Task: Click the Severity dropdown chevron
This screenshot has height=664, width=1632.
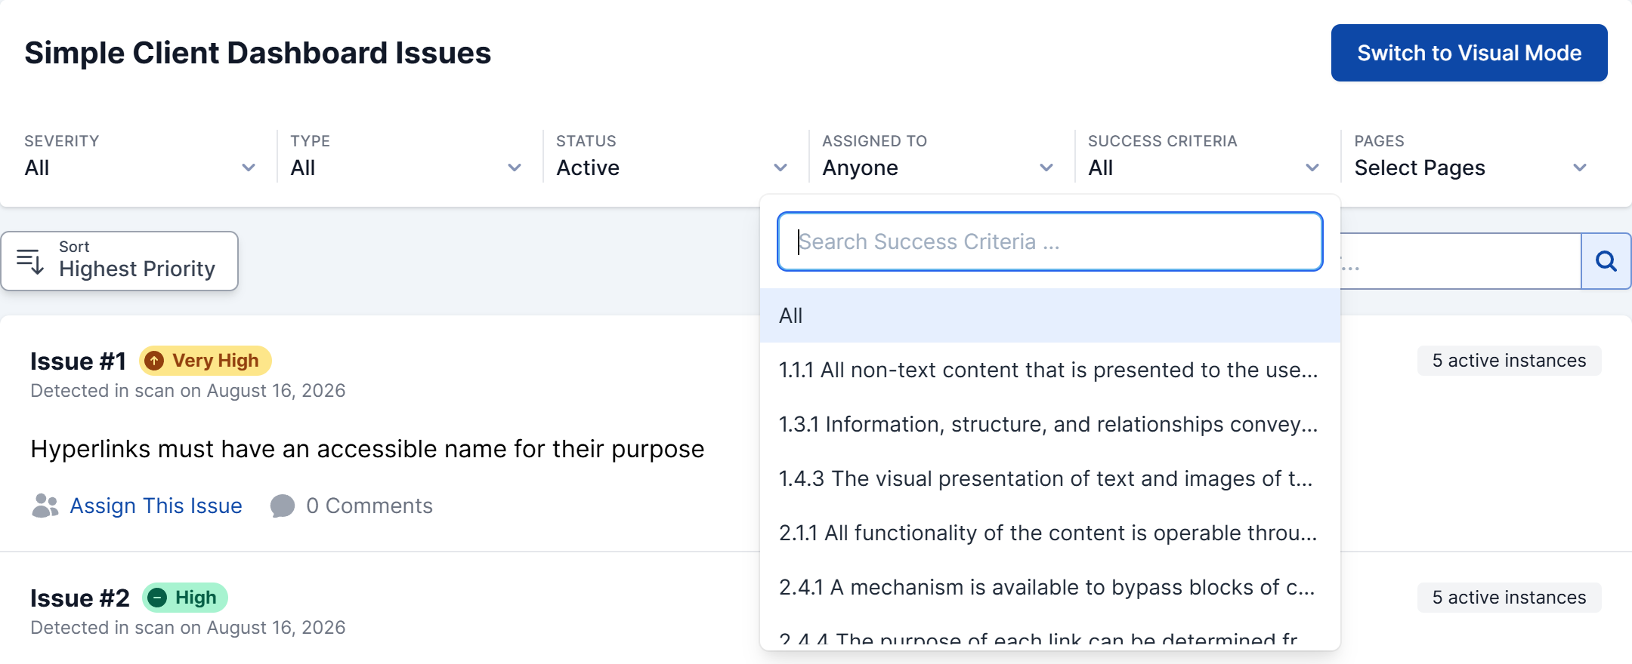Action: [x=249, y=168]
